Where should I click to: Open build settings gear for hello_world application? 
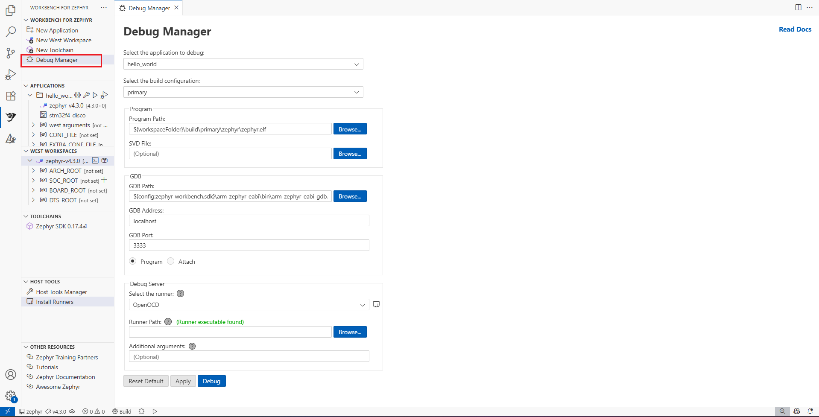(77, 95)
